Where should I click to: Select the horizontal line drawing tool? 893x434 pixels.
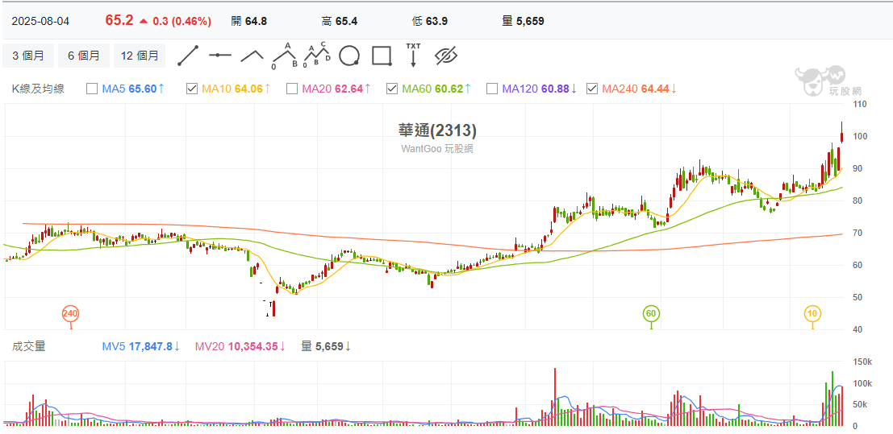click(219, 56)
